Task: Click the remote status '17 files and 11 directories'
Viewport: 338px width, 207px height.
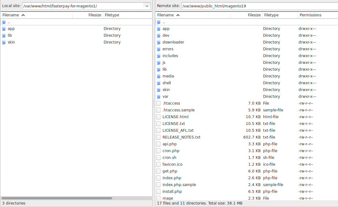Action: pyautogui.click(x=182, y=203)
